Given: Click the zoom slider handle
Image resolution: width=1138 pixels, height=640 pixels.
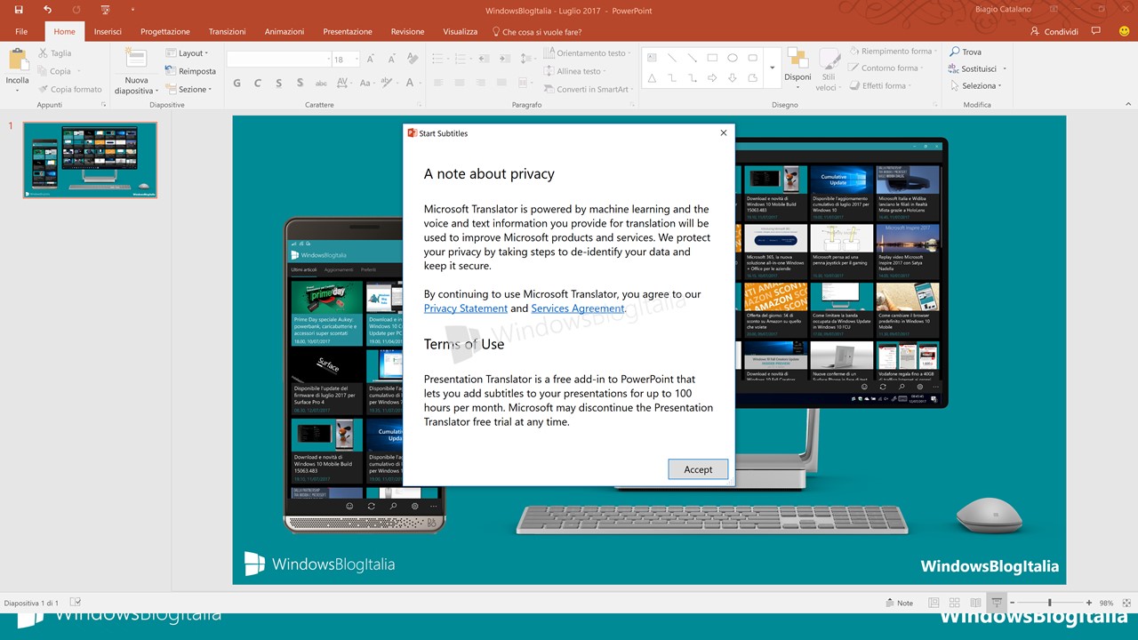Looking at the screenshot, I should tap(1050, 603).
